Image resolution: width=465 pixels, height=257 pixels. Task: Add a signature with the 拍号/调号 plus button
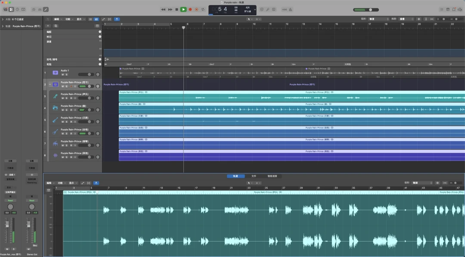(x=100, y=59)
